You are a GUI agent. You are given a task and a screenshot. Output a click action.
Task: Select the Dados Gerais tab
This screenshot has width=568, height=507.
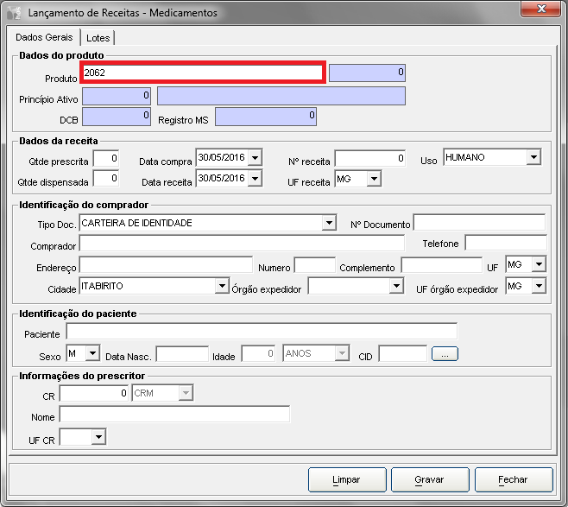pos(44,38)
